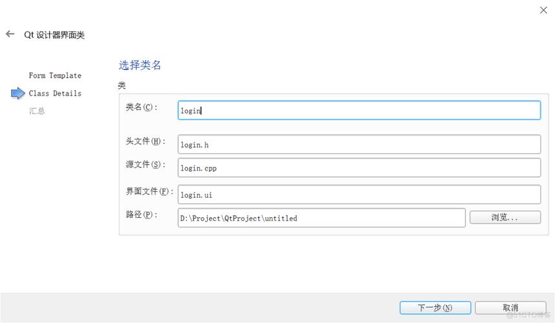The height and width of the screenshot is (323, 555).
Task: Click the 选择类名 heading text
Action: coord(139,65)
